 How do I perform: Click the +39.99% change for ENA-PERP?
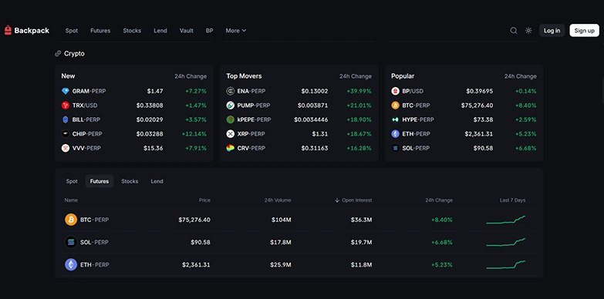pos(359,91)
